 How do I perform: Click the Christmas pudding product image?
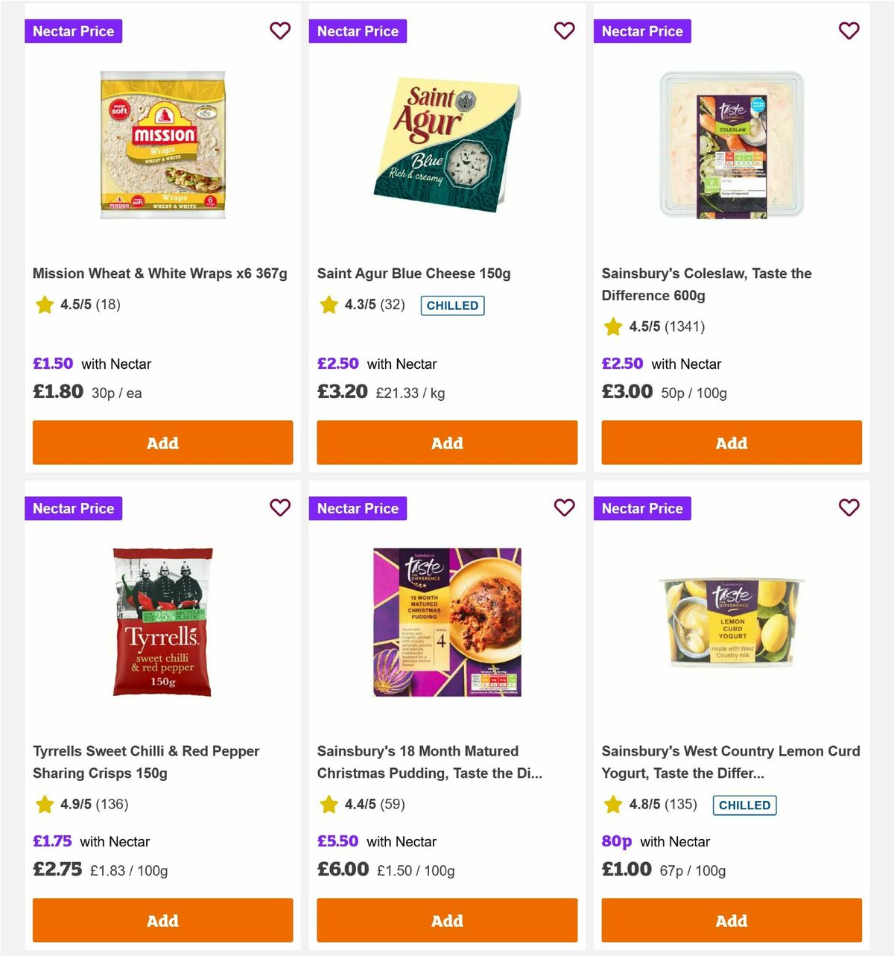(x=447, y=621)
